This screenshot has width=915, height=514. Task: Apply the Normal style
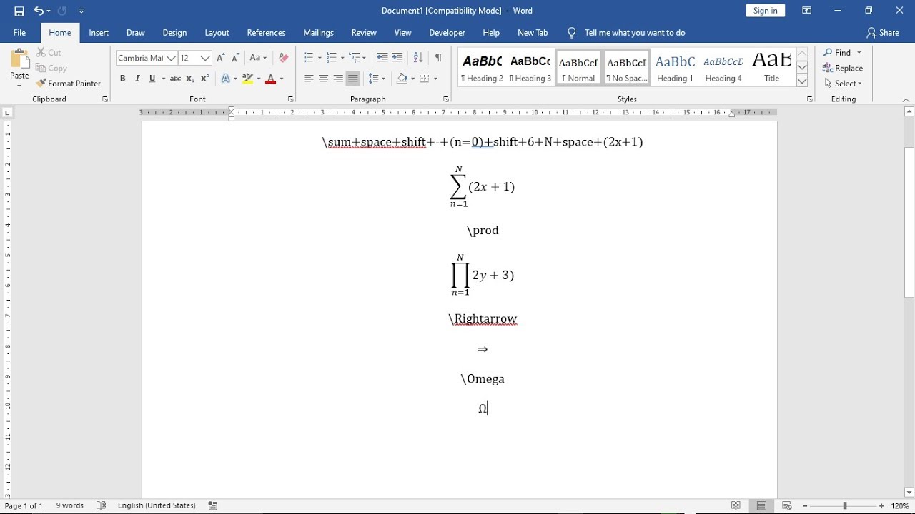point(578,68)
